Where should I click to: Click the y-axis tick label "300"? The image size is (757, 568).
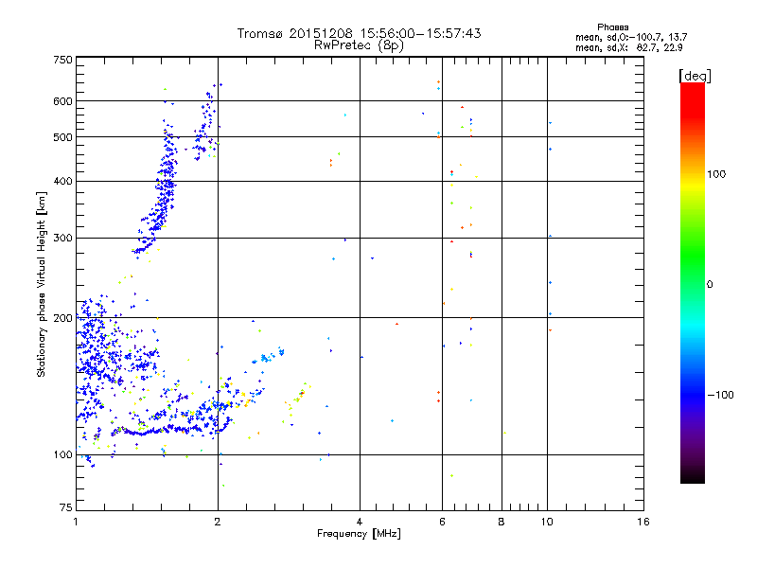pos(62,238)
